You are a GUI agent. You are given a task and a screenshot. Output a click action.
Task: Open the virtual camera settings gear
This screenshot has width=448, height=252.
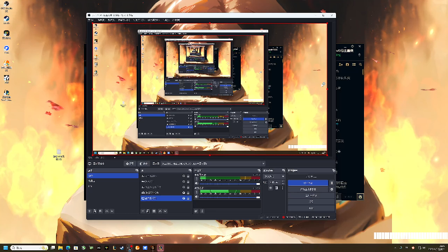pos(332,189)
